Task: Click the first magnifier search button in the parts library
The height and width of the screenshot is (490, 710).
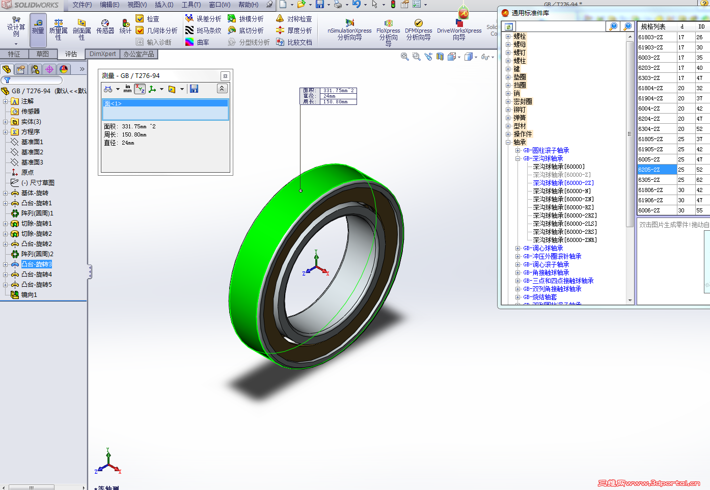Action: tap(613, 26)
